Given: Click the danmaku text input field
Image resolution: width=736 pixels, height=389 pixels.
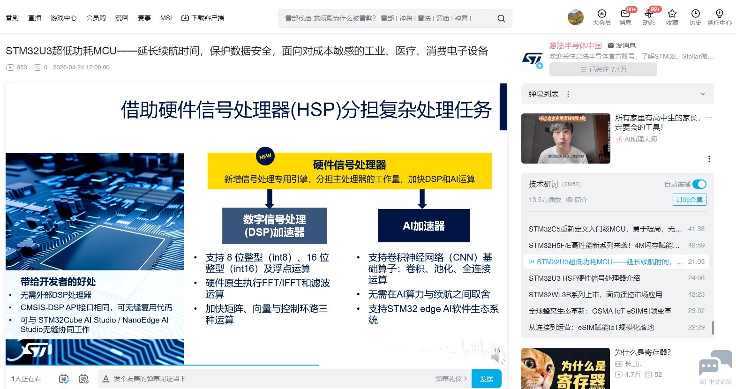Looking at the screenshot, I should [272, 379].
